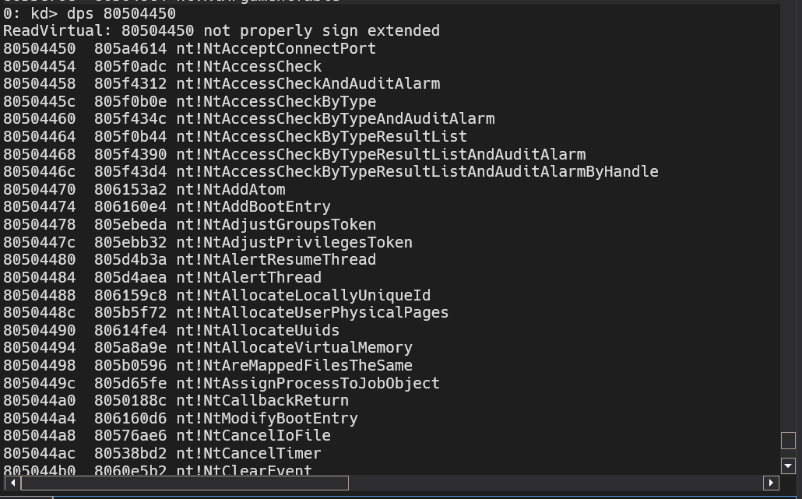Click the horizontal scrollbar left arrow
This screenshot has width=802, height=499.
coord(12,483)
